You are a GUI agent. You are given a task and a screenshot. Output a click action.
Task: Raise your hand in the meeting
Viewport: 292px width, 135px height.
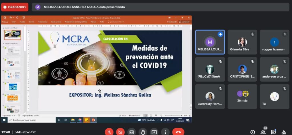(143, 132)
